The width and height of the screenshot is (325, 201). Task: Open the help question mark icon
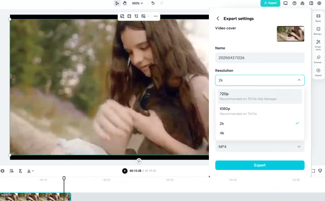coord(295,3)
